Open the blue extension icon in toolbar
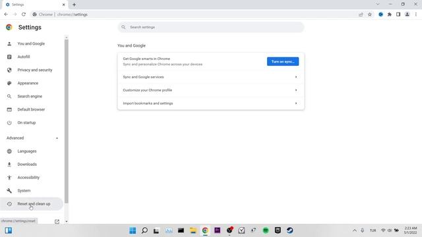Image resolution: width=422 pixels, height=237 pixels. (x=380, y=14)
